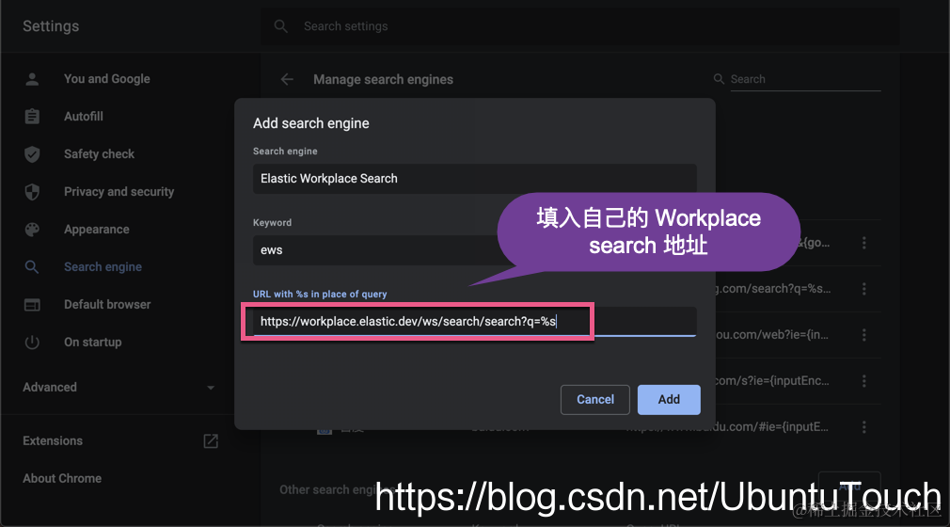Image resolution: width=950 pixels, height=527 pixels.
Task: Open three-dot menu for the row ending '&{go...'
Action: pyautogui.click(x=864, y=243)
